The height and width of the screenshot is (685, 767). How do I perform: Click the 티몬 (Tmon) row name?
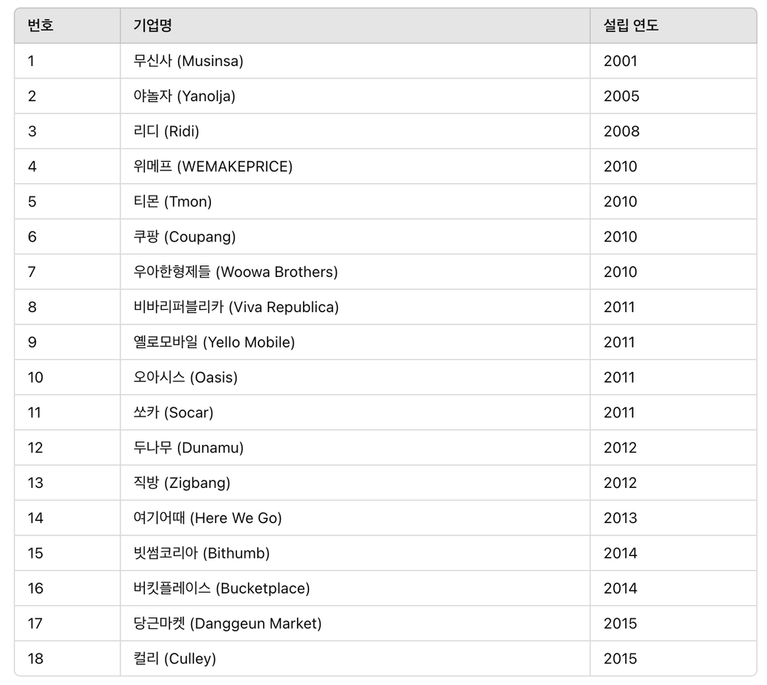pyautogui.click(x=173, y=202)
